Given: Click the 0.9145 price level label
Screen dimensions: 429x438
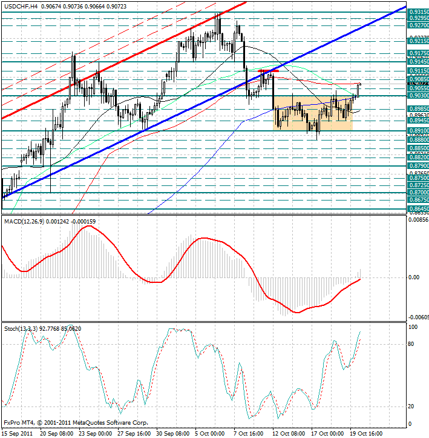Looking at the screenshot, I should [418, 61].
